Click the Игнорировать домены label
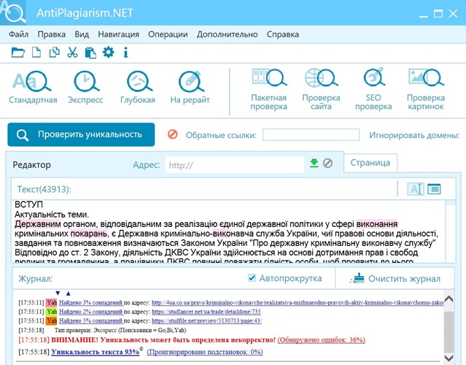466x365 pixels. pos(414,135)
